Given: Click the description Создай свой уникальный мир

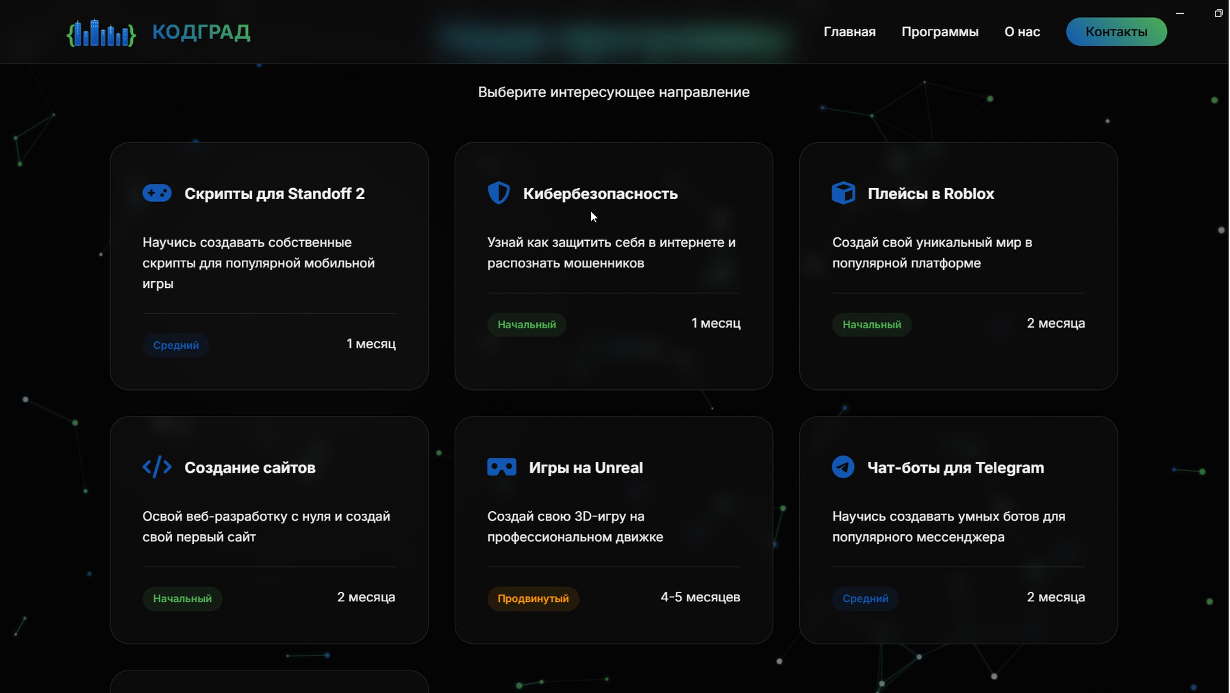Looking at the screenshot, I should [x=932, y=252].
